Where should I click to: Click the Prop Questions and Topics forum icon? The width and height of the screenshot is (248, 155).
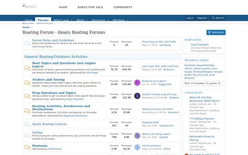click(x=27, y=96)
